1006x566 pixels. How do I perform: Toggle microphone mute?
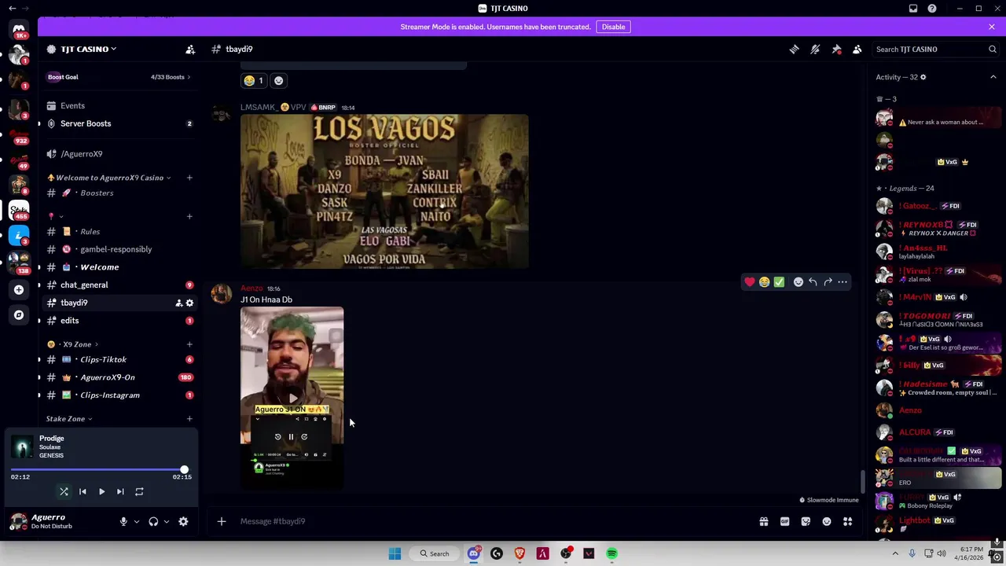tap(123, 521)
